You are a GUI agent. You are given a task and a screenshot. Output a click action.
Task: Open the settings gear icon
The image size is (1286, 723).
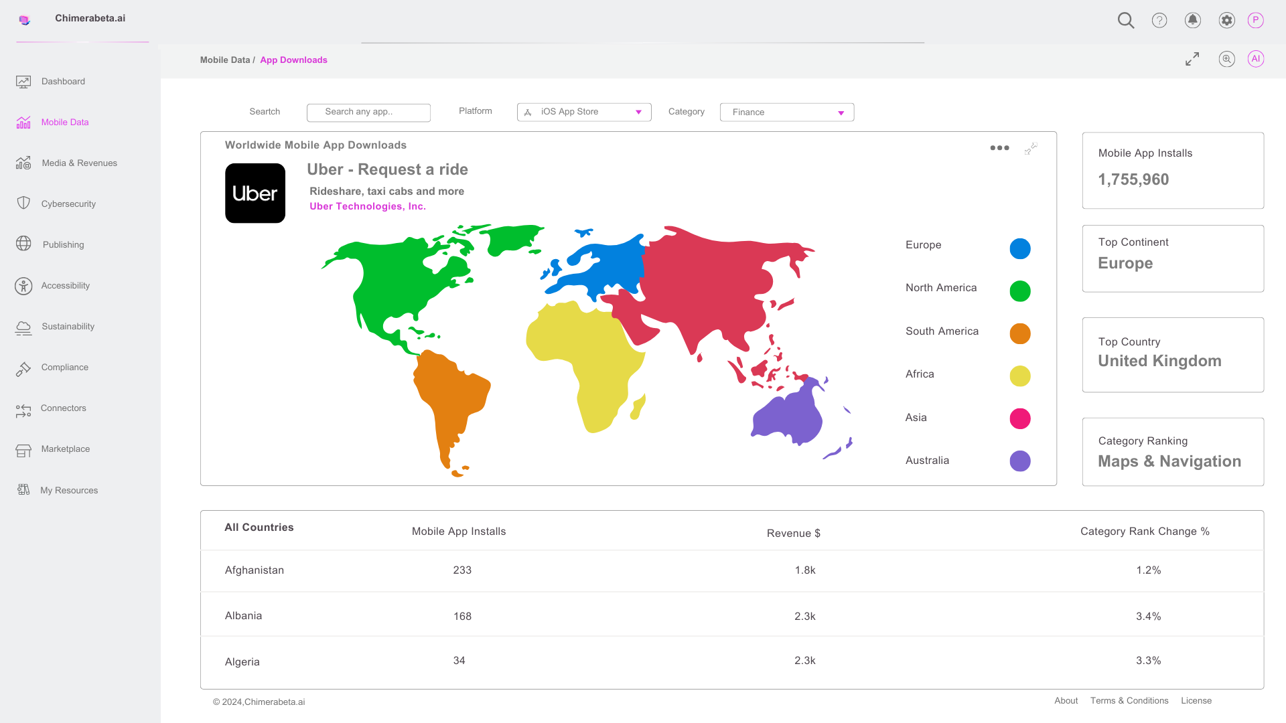[1226, 20]
